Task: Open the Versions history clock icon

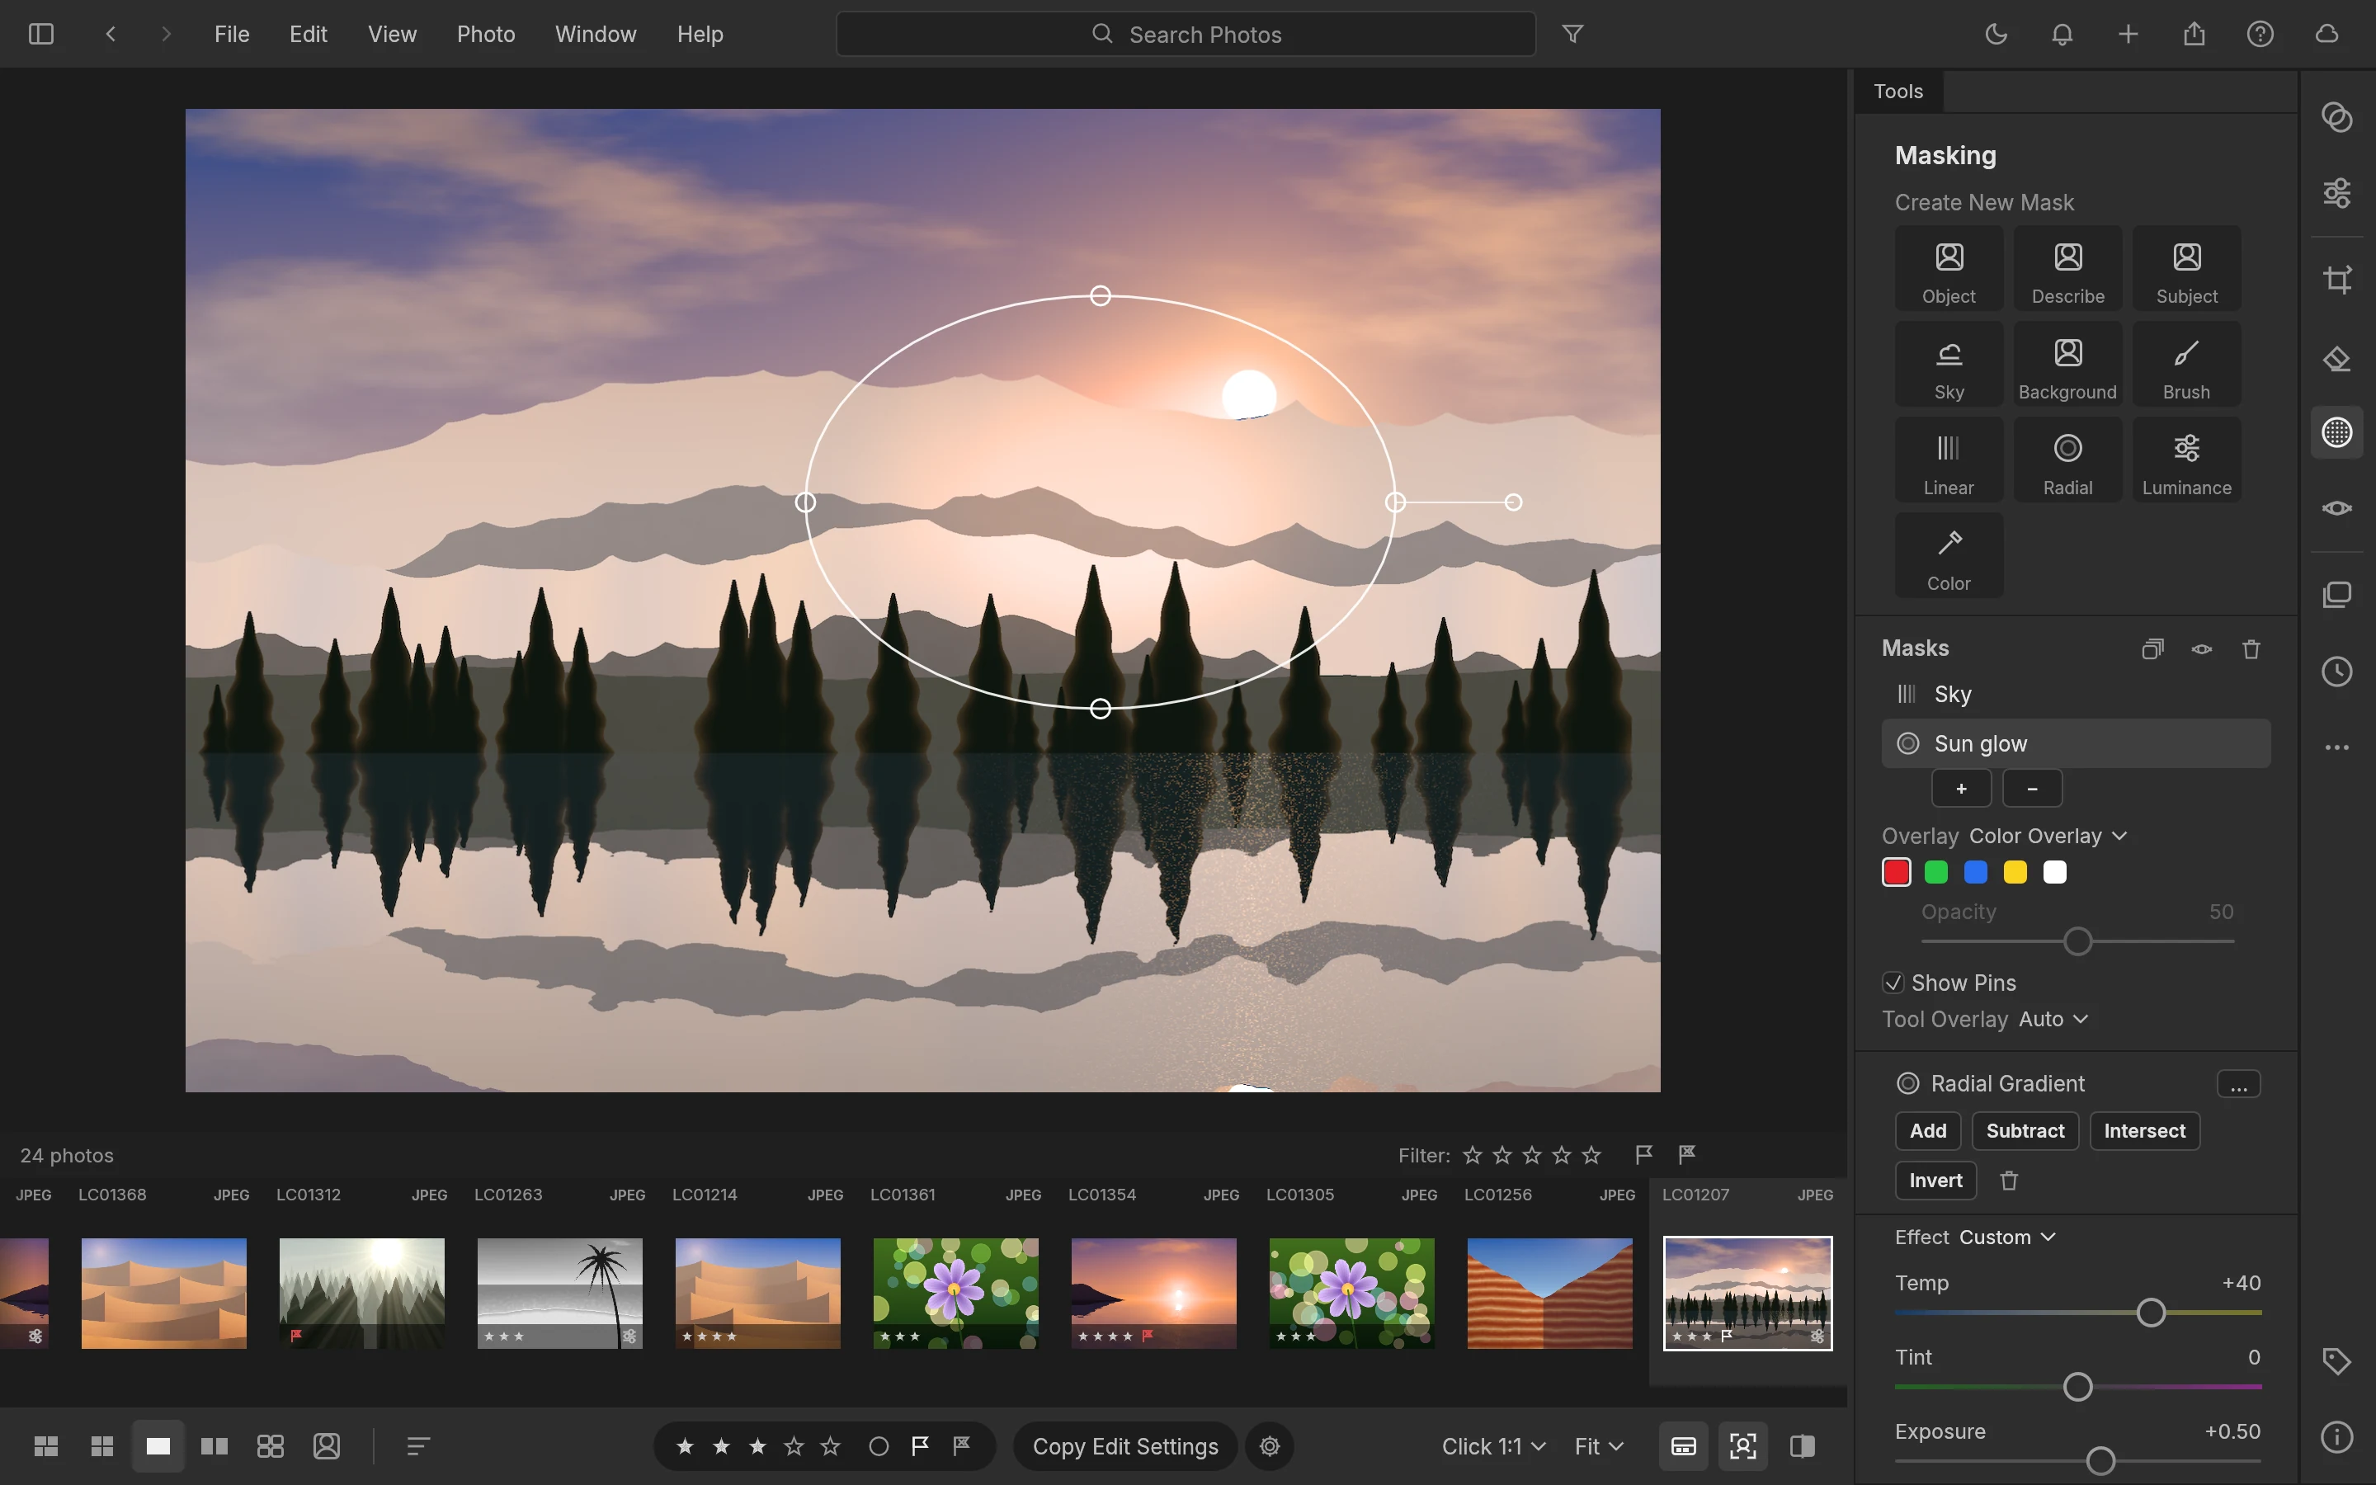Action: (x=2336, y=672)
